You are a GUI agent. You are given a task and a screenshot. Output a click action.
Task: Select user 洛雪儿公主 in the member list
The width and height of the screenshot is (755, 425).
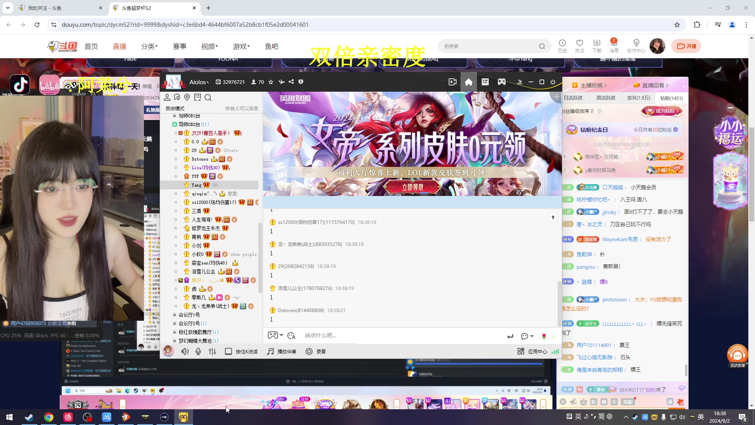tap(203, 272)
